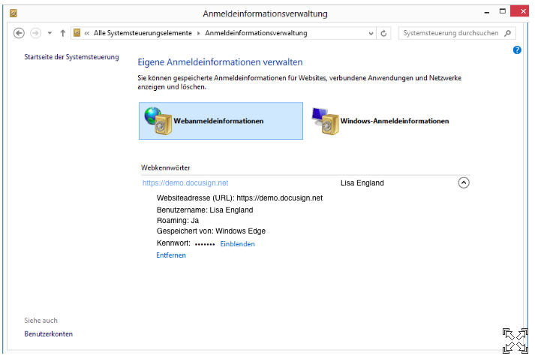Open the Benutzerkonten link
The image size is (535, 359).
[48, 333]
